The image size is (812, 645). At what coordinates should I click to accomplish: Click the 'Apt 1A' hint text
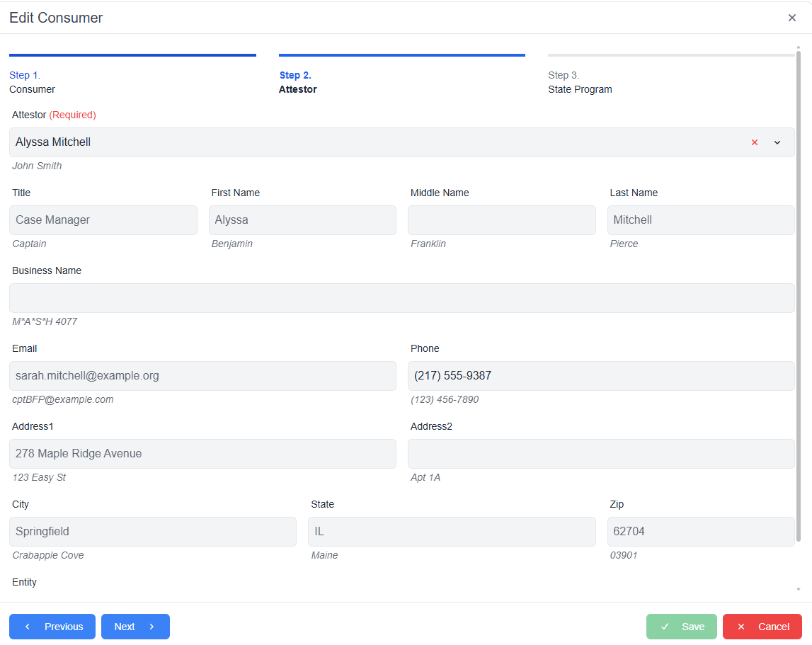click(425, 478)
